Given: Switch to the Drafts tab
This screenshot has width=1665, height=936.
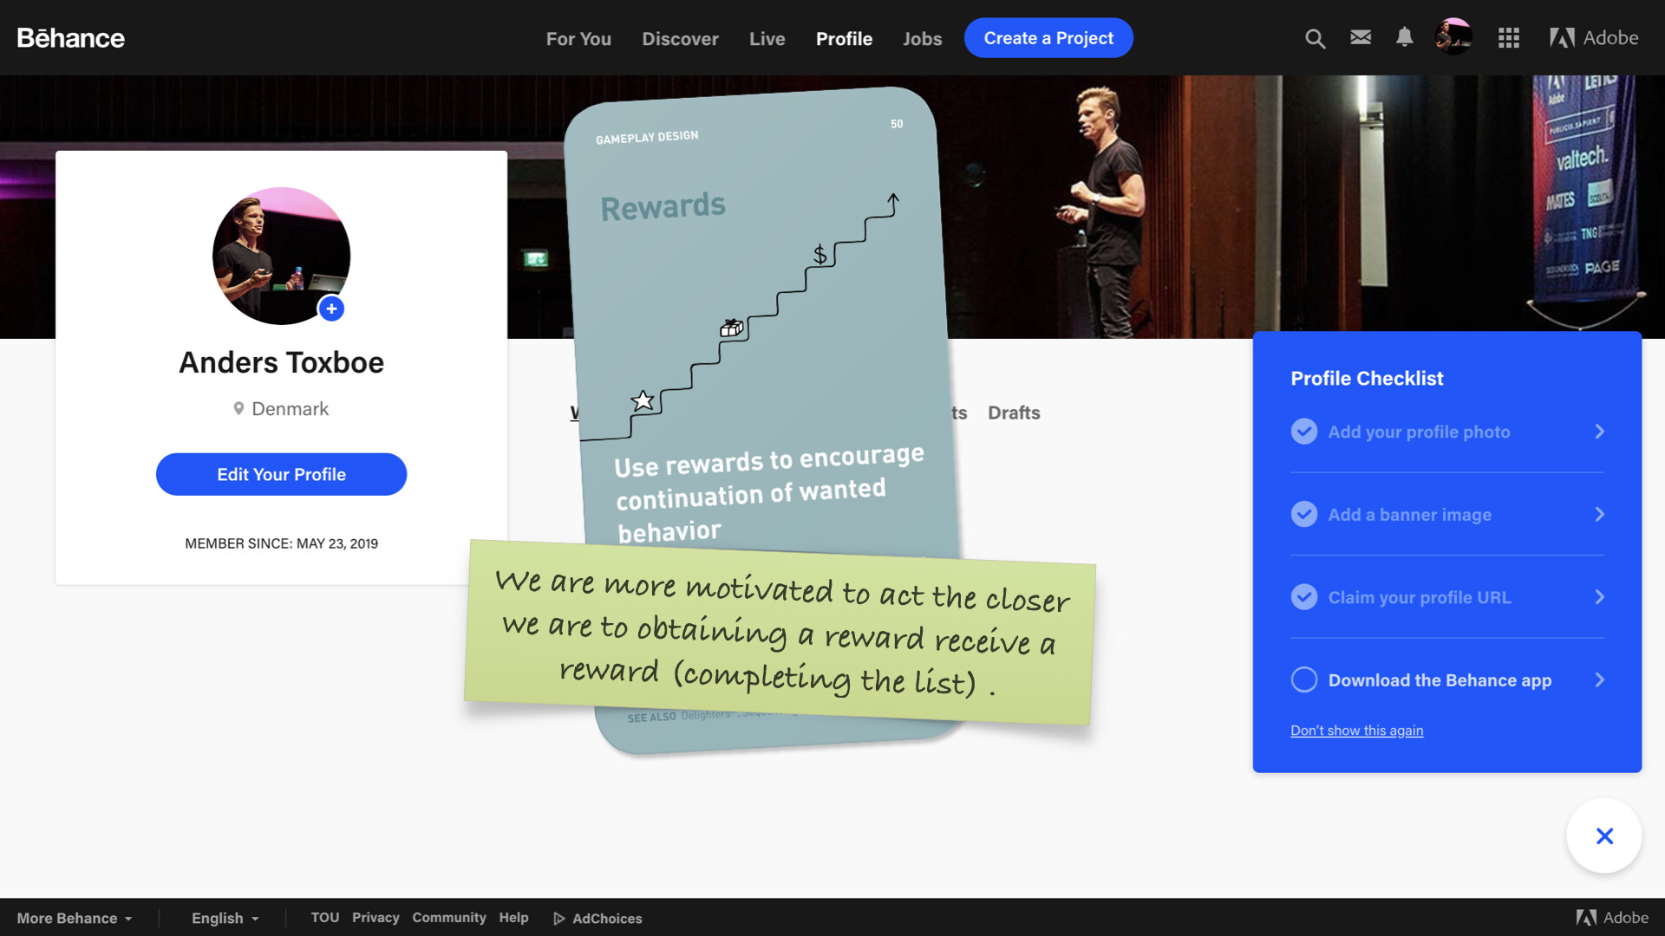Looking at the screenshot, I should (1013, 413).
